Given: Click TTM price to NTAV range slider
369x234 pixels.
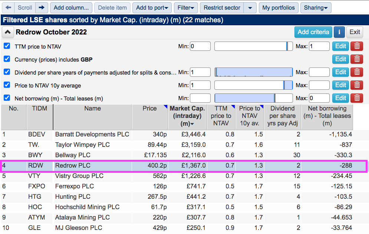Looking at the screenshot, I should [253, 46].
